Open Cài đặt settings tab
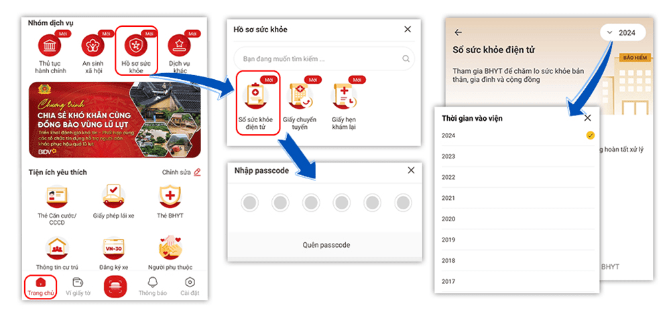669x316 pixels. (x=190, y=287)
